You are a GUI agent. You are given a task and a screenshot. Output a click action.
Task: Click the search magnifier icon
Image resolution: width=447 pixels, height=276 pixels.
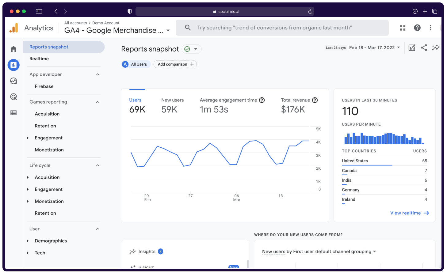[188, 28]
